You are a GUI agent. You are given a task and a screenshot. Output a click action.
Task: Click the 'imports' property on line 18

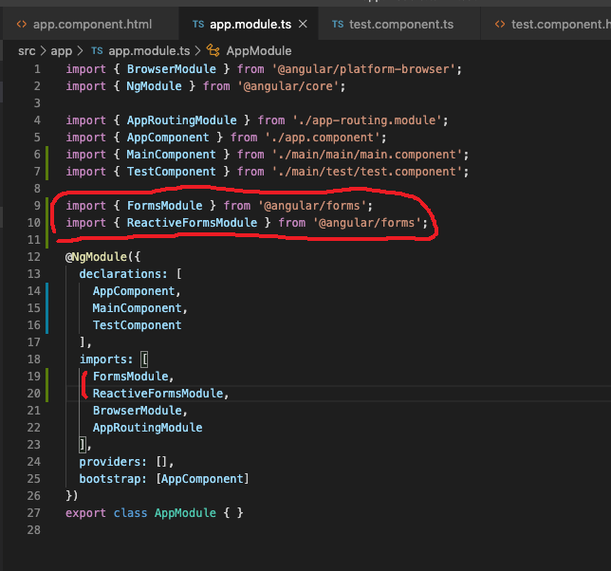click(103, 359)
